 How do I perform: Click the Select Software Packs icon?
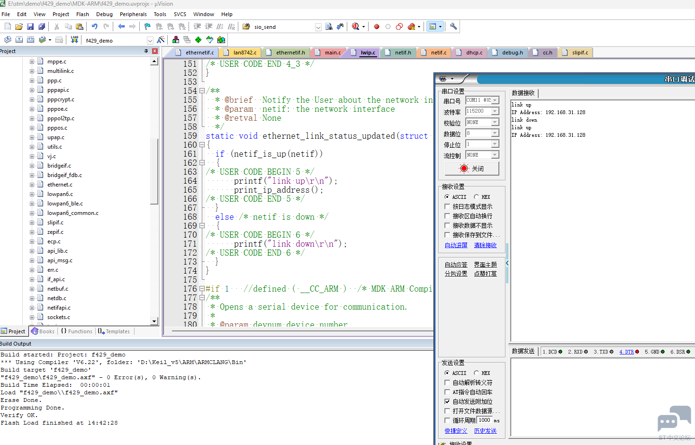[209, 40]
